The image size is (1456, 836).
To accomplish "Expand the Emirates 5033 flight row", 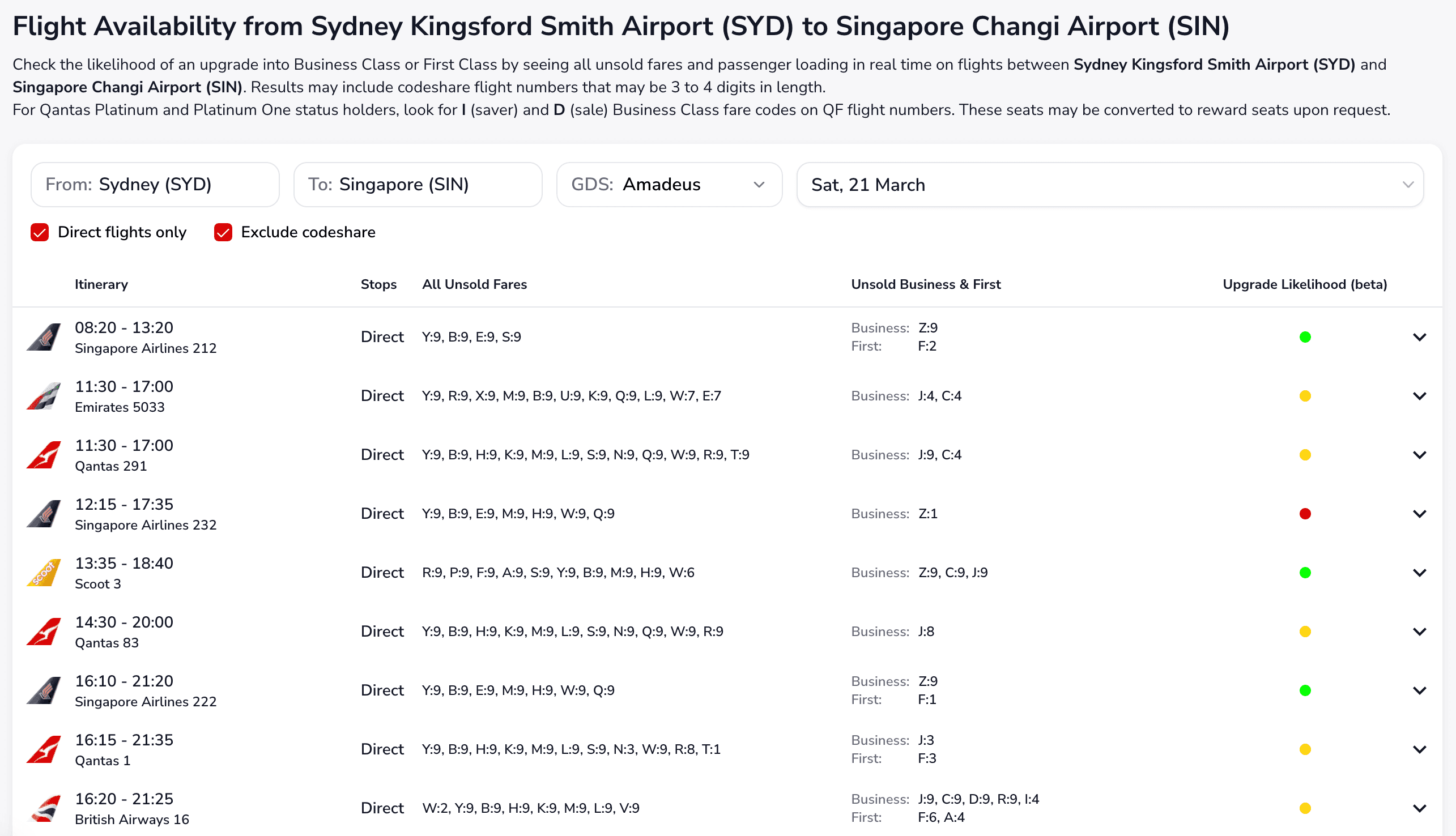I will [x=1420, y=395].
